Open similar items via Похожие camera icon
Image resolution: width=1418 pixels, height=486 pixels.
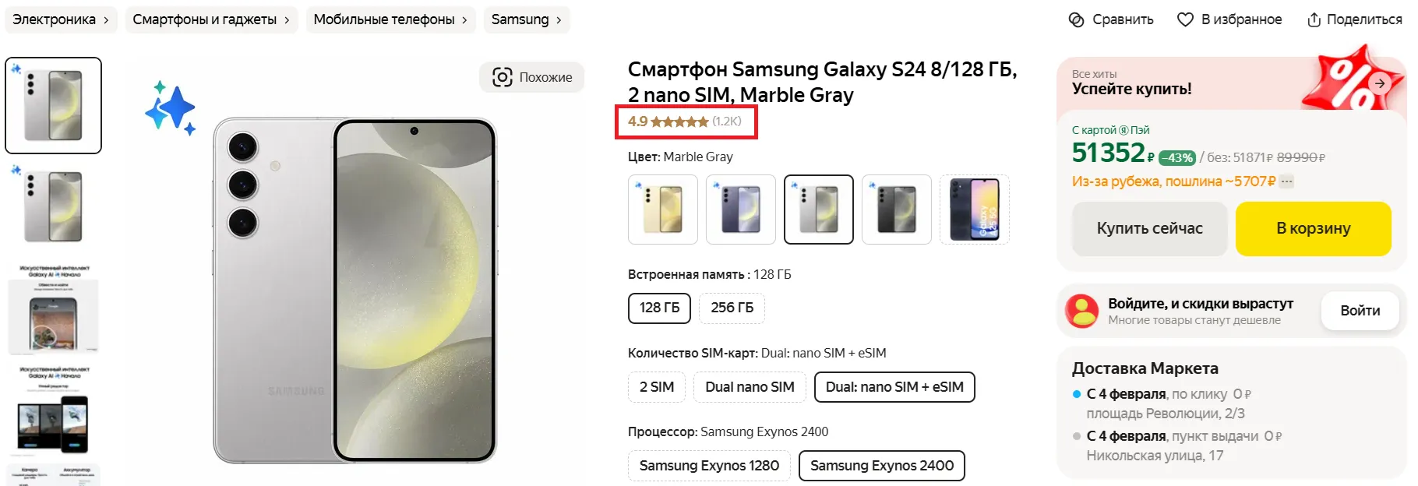(503, 77)
